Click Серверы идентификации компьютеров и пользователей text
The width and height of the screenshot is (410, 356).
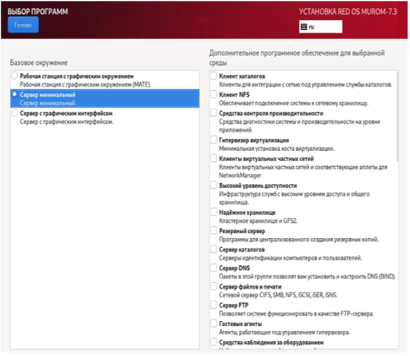(x=291, y=258)
